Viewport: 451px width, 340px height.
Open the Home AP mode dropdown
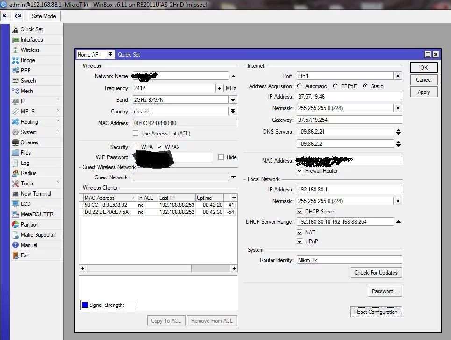(111, 55)
